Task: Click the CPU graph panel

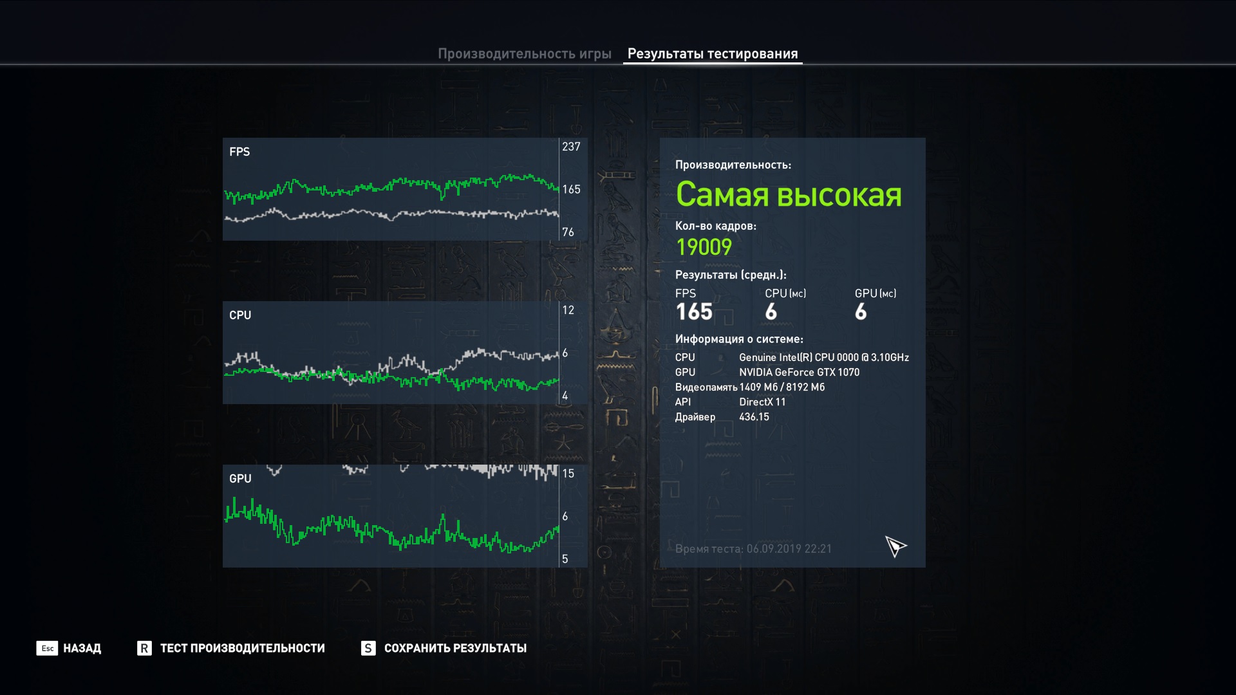Action: coord(391,353)
